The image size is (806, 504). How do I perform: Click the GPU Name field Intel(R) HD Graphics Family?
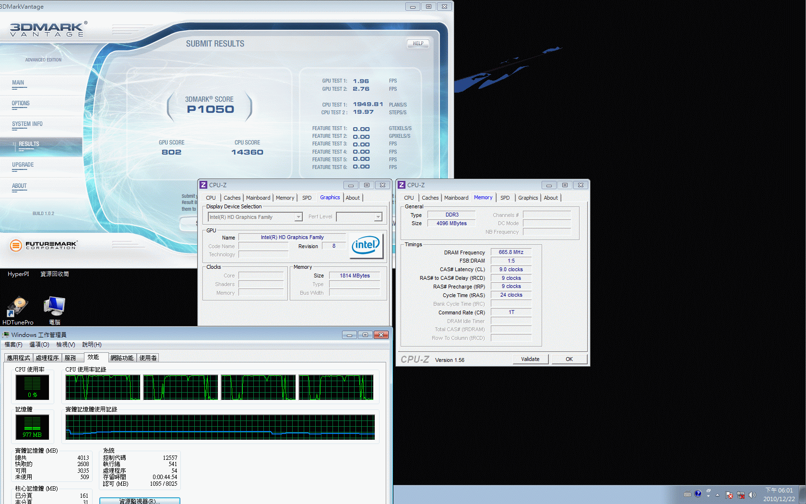tap(292, 237)
